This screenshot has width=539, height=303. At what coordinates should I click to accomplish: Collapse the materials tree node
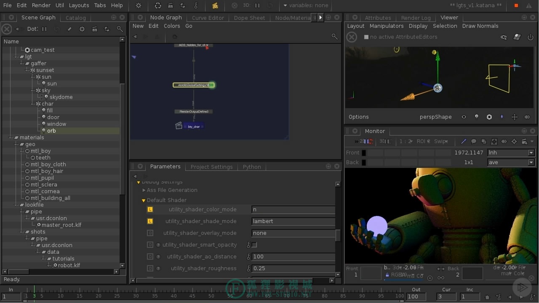[11, 138]
